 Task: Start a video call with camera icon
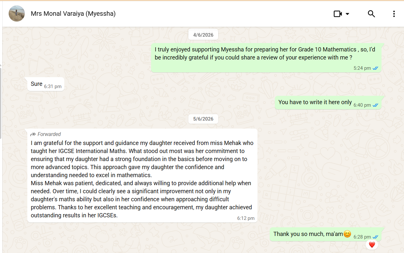tap(337, 14)
